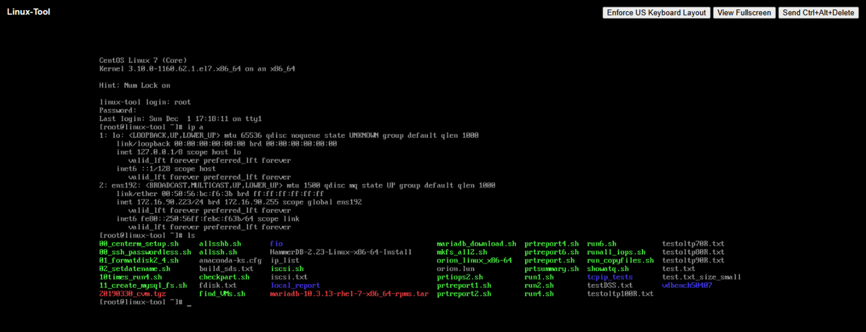
Task: Click the red mariadb rpms.tar archive name
Action: click(x=349, y=294)
